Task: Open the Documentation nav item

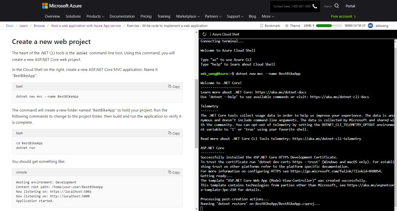Action: [122, 16]
